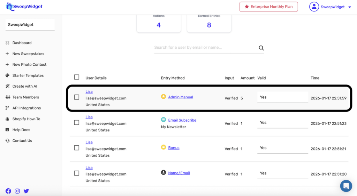Open New Sweepstakes from sidebar

[28, 54]
